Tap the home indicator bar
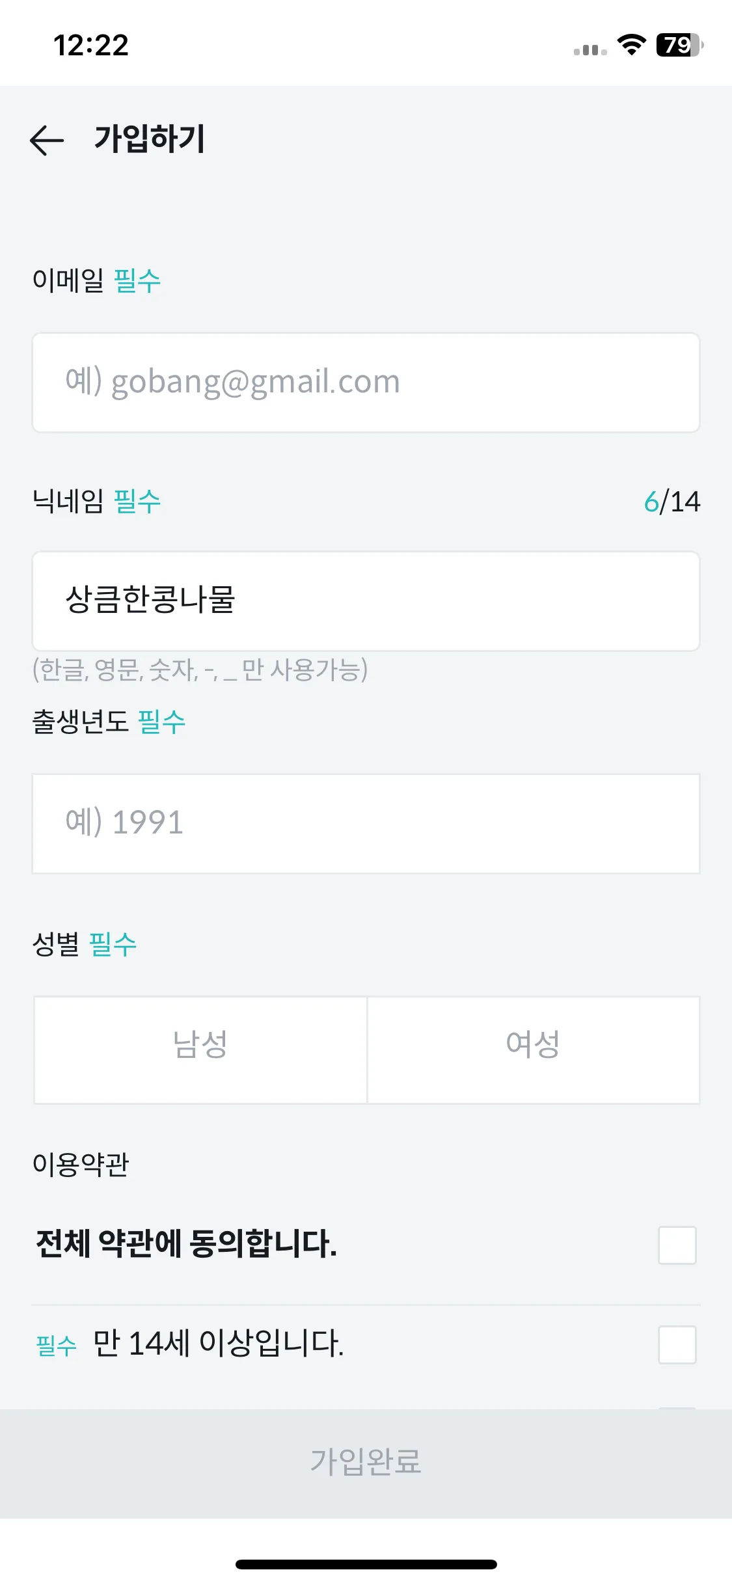This screenshot has height=1585, width=732. (366, 1564)
